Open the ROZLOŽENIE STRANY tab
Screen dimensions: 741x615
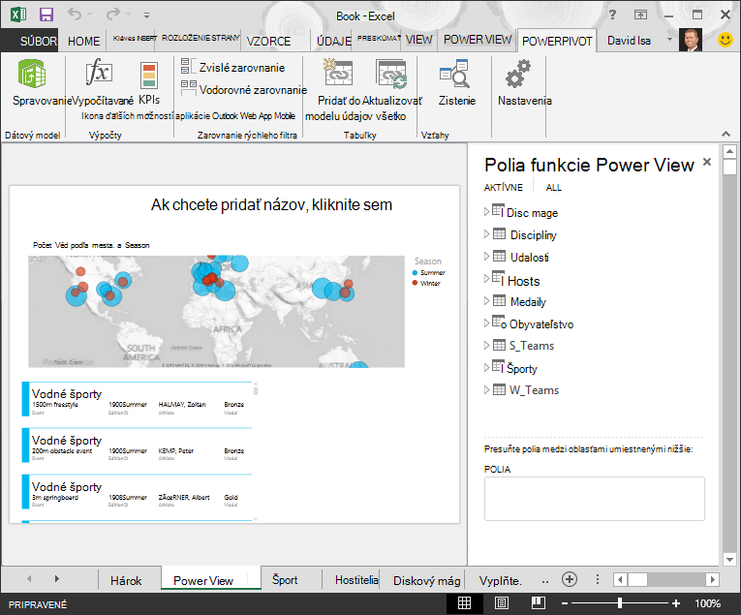(x=201, y=38)
